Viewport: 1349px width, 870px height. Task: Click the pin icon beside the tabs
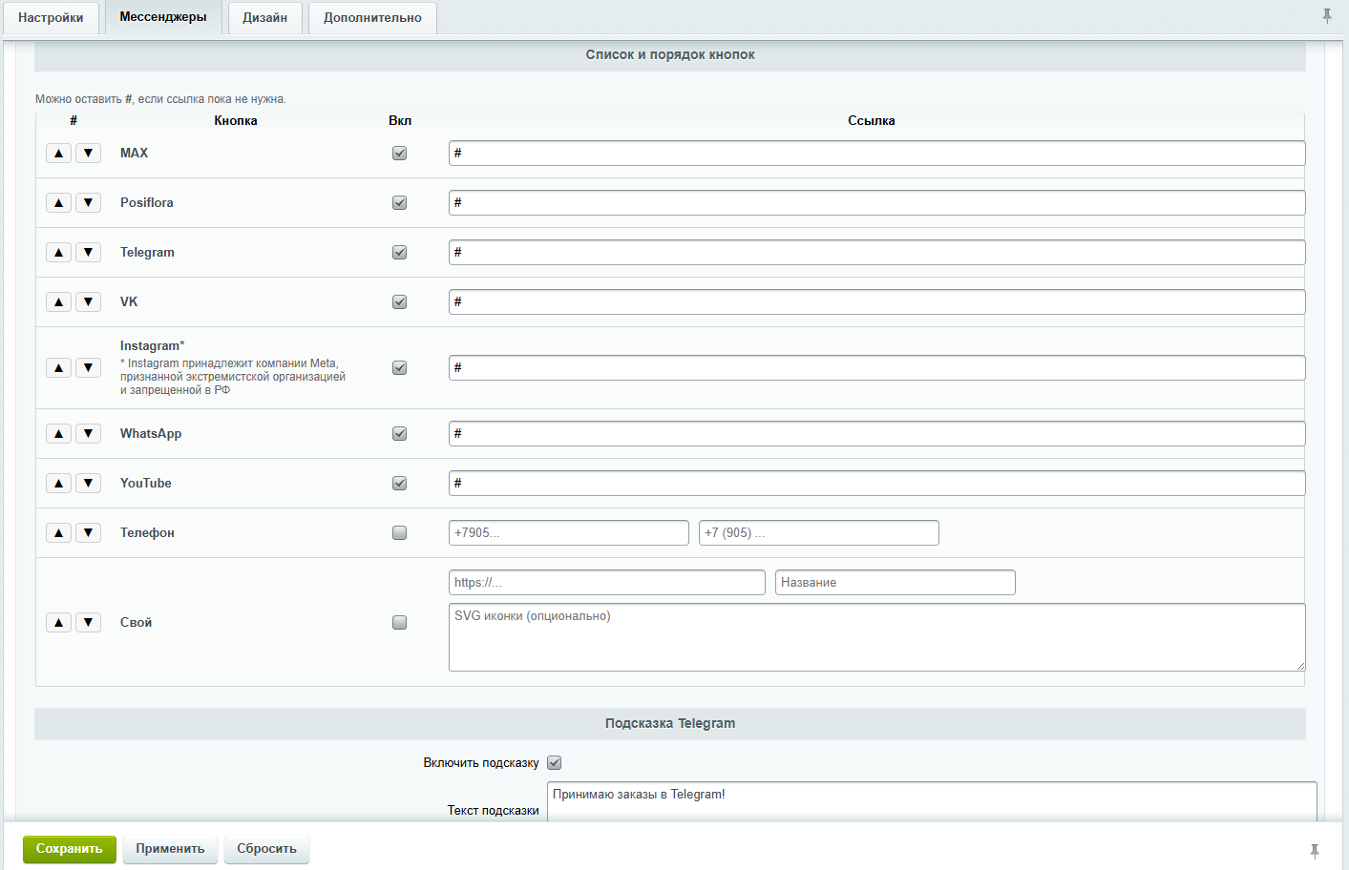1327,16
